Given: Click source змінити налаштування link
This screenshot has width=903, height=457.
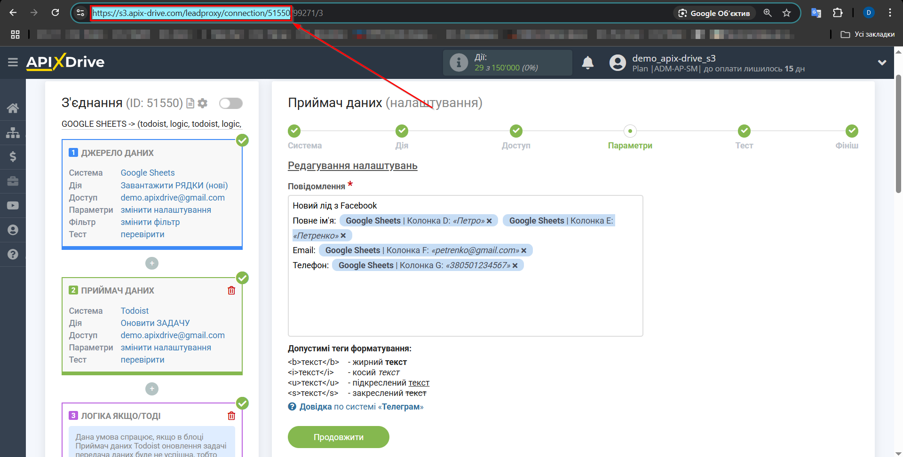Looking at the screenshot, I should pyautogui.click(x=166, y=210).
